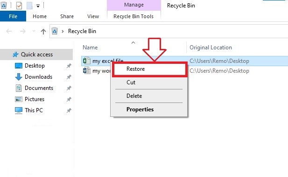Image resolution: width=288 pixels, height=177 pixels.
Task: Switch to the Home ribbon tab
Action: 40,16
